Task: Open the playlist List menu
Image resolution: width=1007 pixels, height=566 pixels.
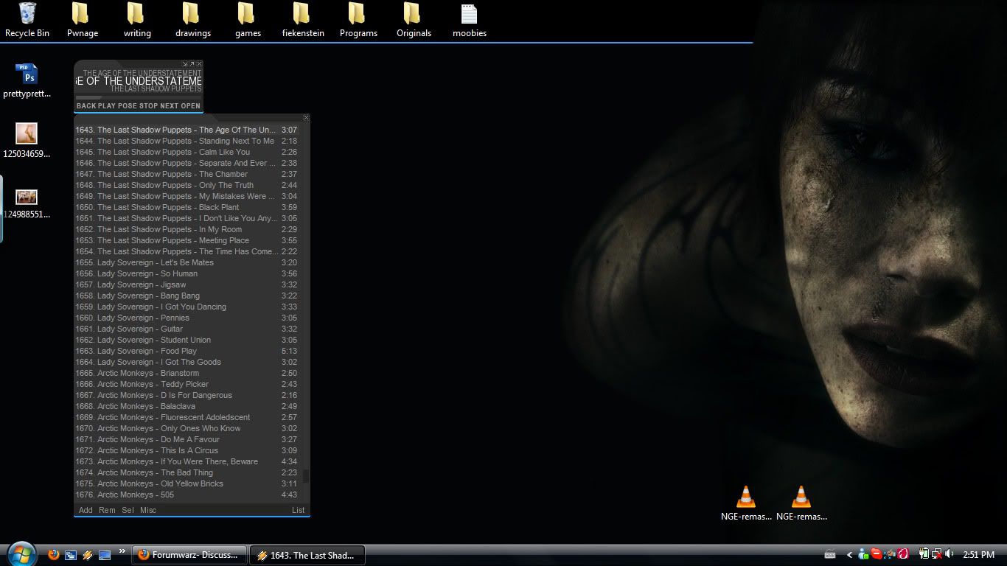Action: (298, 510)
